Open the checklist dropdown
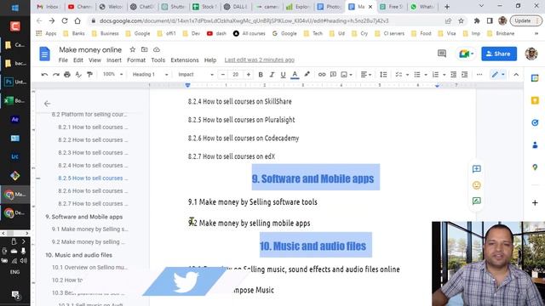Screen dimensions: 545x306 coord(402,74)
